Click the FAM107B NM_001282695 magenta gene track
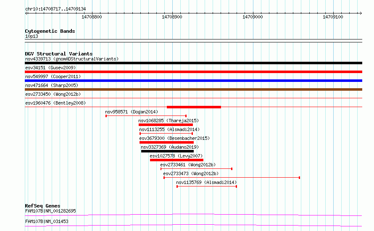The width and height of the screenshot is (374, 231). tap(193, 215)
